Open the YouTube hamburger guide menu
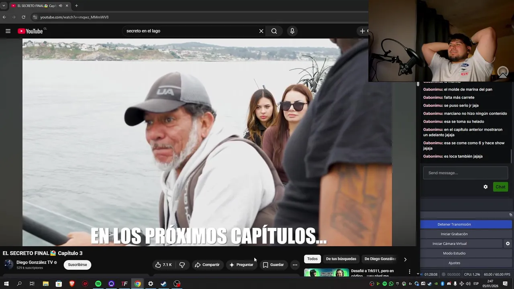 tap(8, 31)
